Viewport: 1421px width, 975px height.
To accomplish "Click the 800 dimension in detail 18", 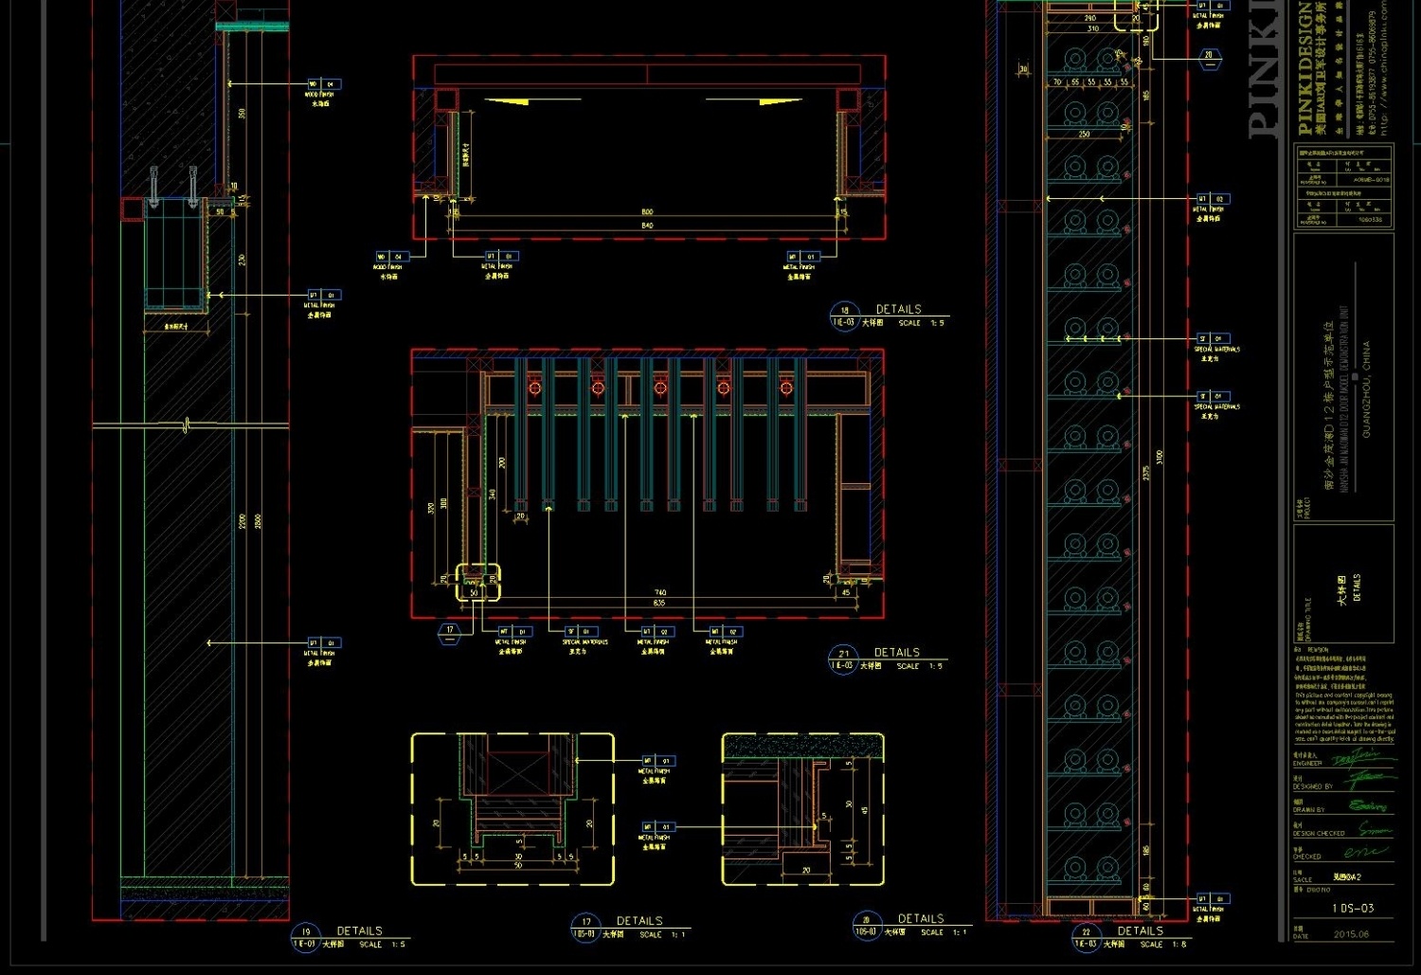I will pyautogui.click(x=647, y=212).
